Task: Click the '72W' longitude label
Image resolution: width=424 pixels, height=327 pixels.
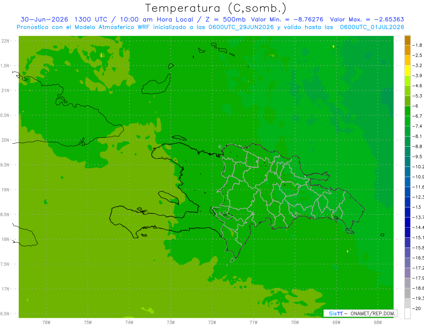Action: click(x=212, y=322)
